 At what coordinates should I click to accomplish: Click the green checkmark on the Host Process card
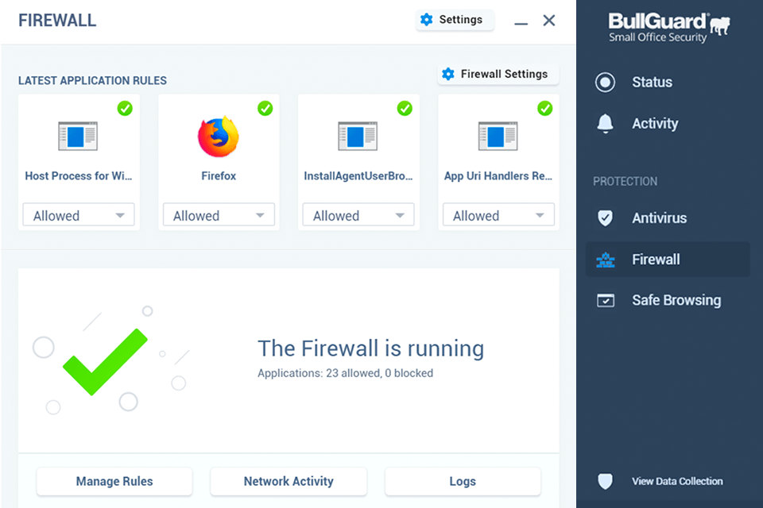pyautogui.click(x=125, y=109)
